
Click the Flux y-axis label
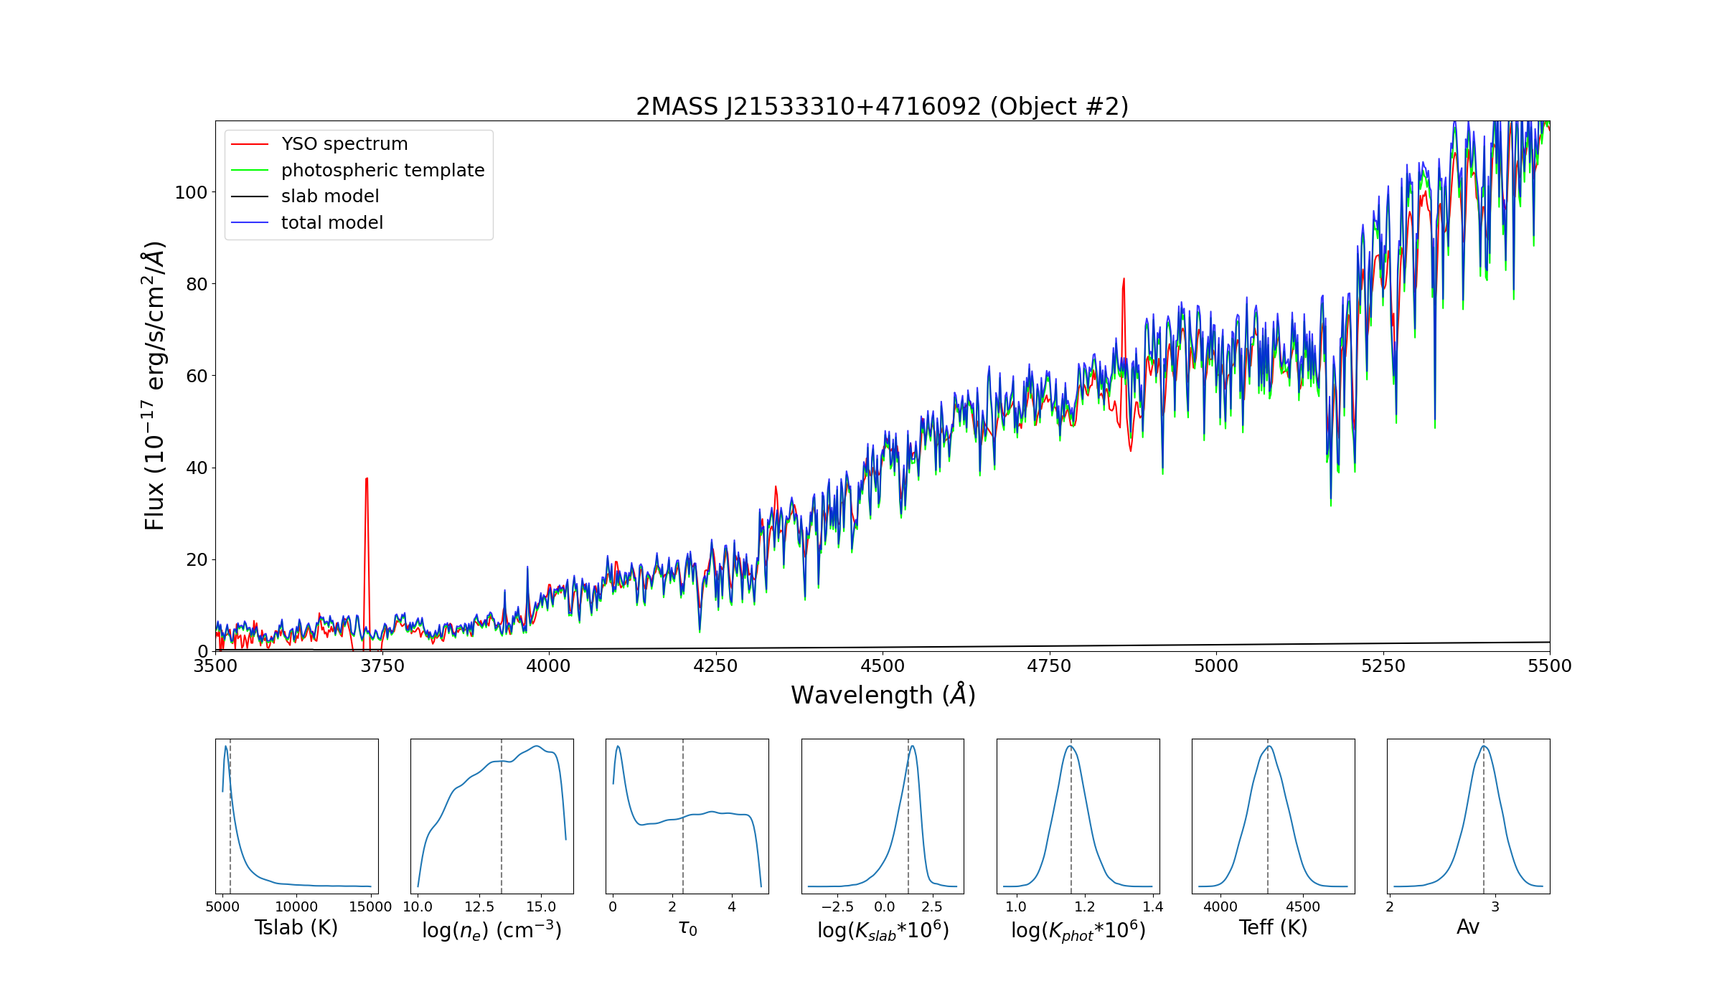pyautogui.click(x=154, y=386)
